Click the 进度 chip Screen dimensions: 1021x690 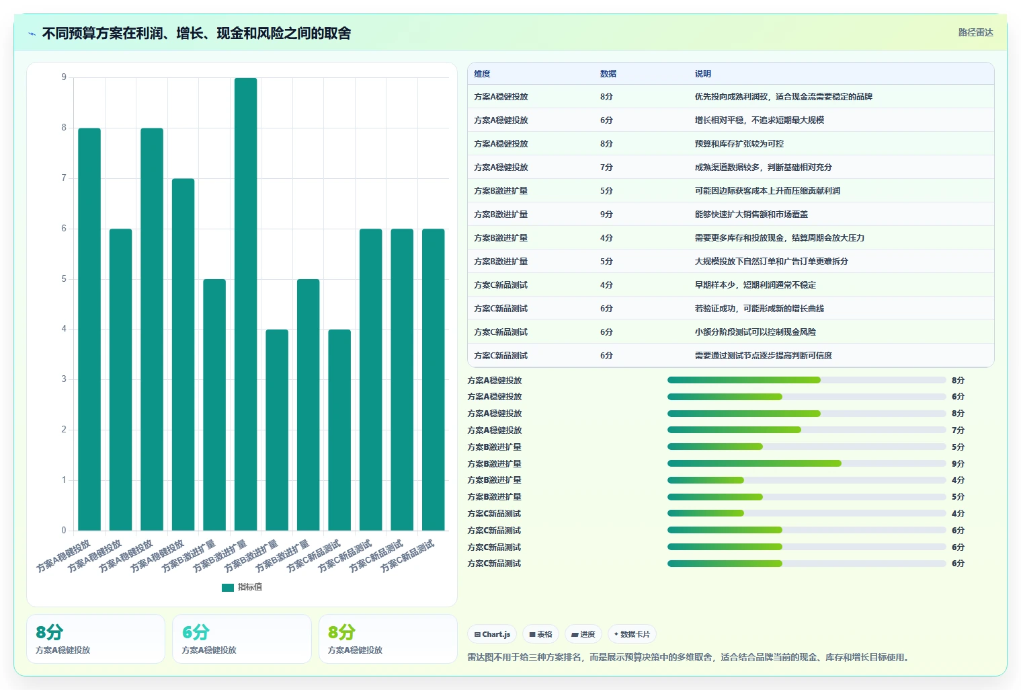pyautogui.click(x=583, y=634)
